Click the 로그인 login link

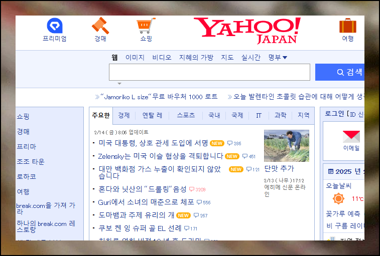(334, 114)
